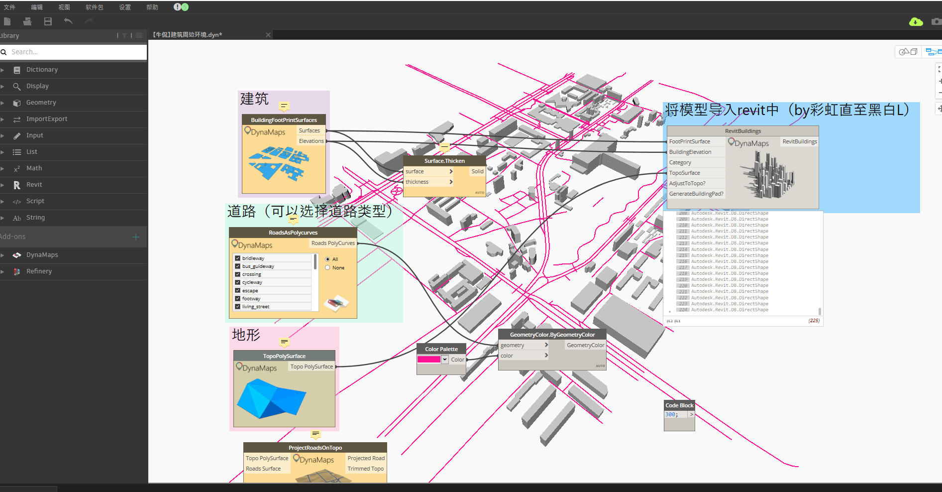
Task: Uncheck the cycleway road type checkbox
Action: (x=237, y=282)
